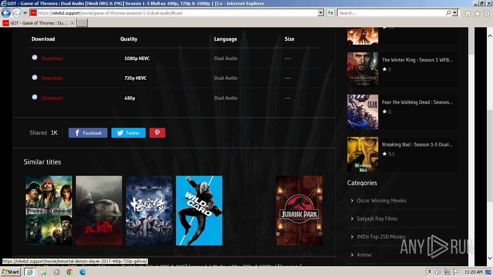Click Download link for 720p HEVC
This screenshot has height=277, width=493.
pyautogui.click(x=52, y=78)
